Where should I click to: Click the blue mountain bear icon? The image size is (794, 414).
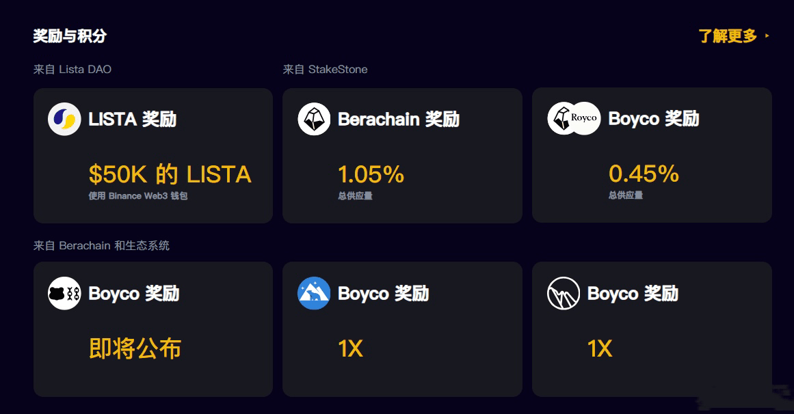click(x=314, y=293)
